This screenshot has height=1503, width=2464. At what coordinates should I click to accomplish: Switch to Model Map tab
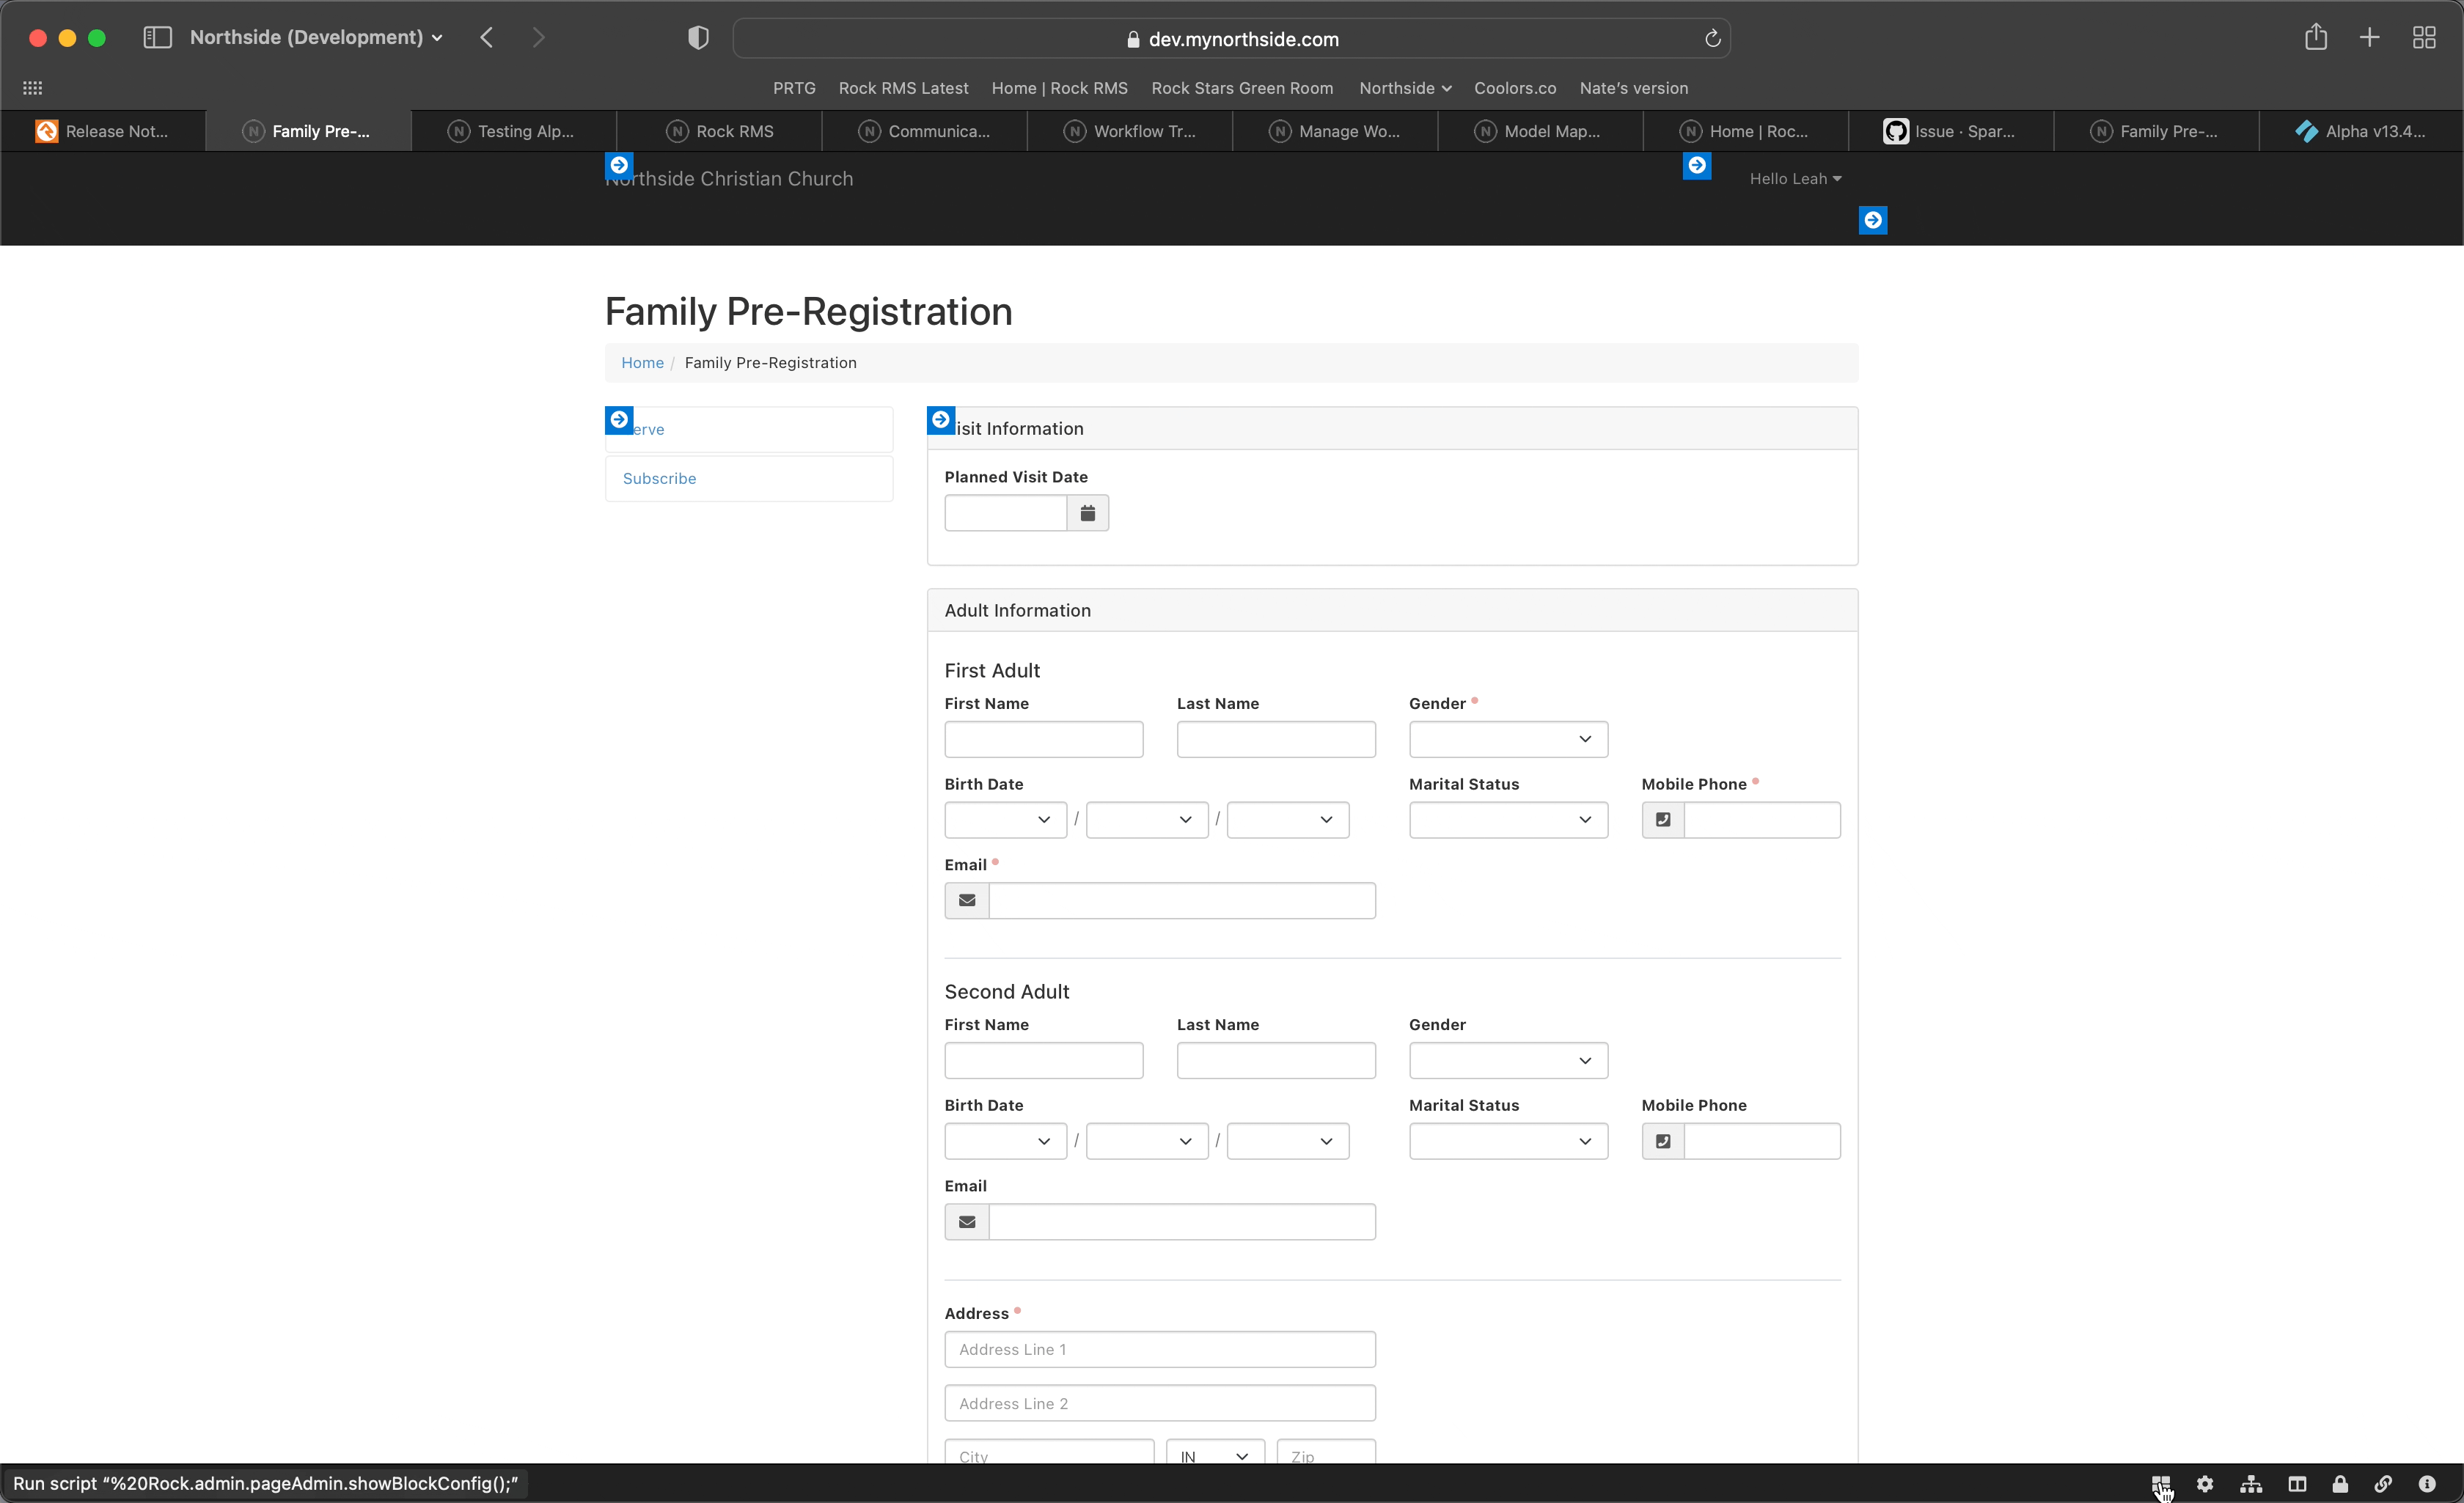coord(1540,131)
